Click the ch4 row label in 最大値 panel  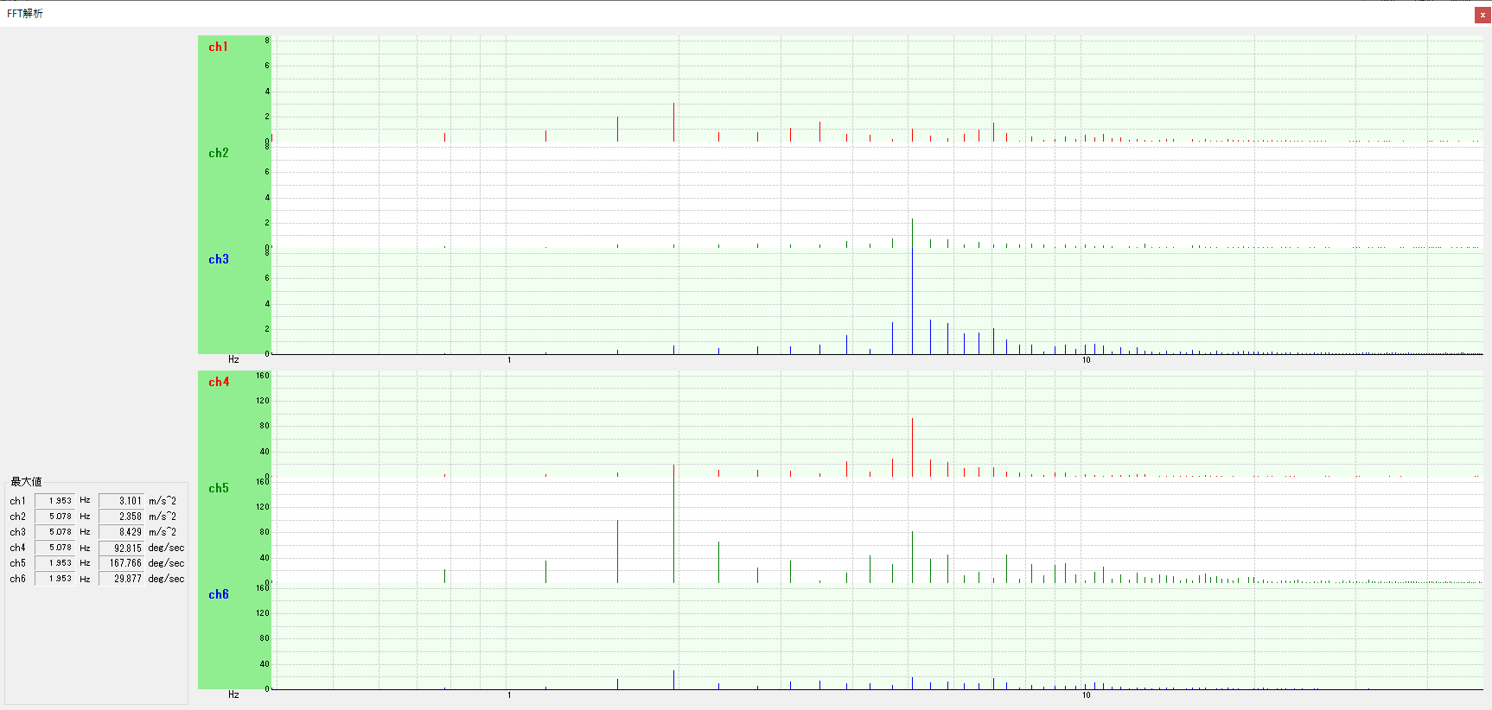[18, 548]
